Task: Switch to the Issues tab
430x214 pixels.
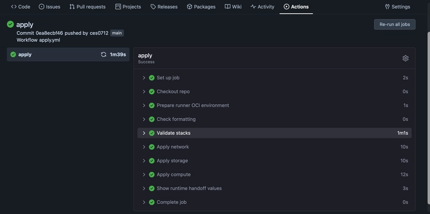Action: 49,6
